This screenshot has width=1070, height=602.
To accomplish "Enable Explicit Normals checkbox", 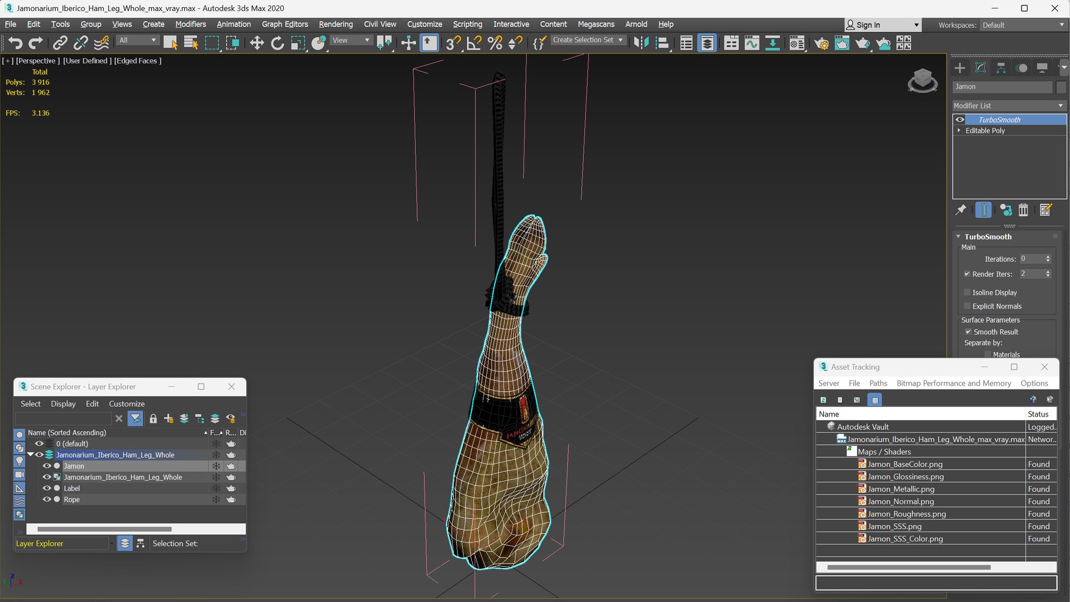I will tap(967, 306).
